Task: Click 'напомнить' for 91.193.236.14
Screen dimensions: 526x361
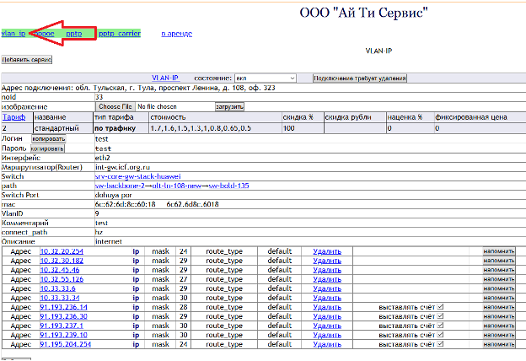Action: (x=499, y=307)
